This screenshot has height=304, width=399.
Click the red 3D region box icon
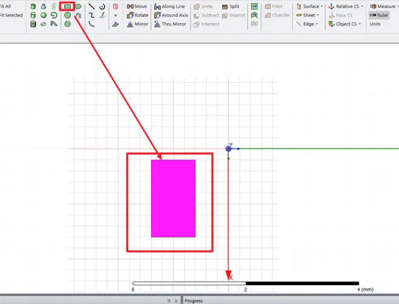pos(115,7)
